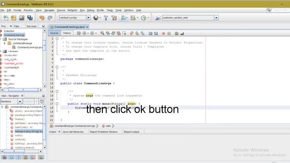Click the Stop Macro Recording square icon
This screenshot has height=163, width=290.
(x=169, y=33)
